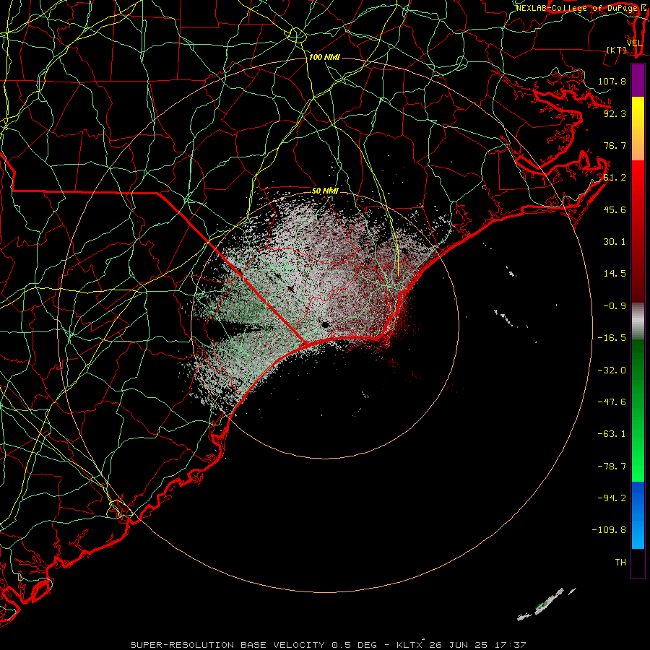Click the black TH segment of color bar

click(x=638, y=563)
